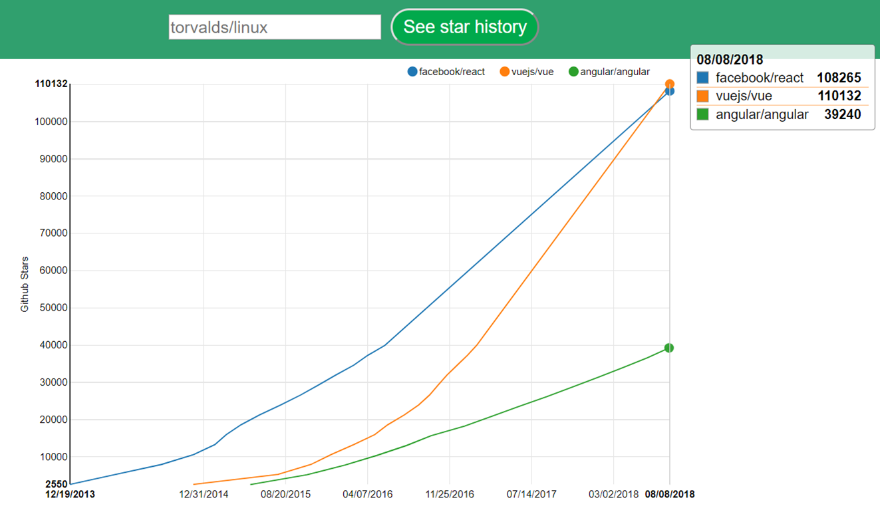Toggle the green angular/angular legend dot
Screen dimensions: 880x524
(573, 72)
